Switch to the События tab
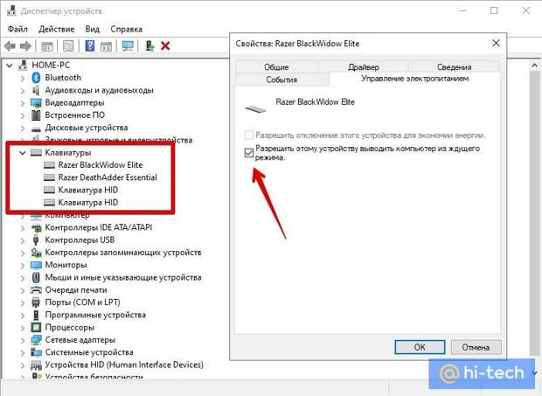This screenshot has width=542, height=396. point(281,80)
